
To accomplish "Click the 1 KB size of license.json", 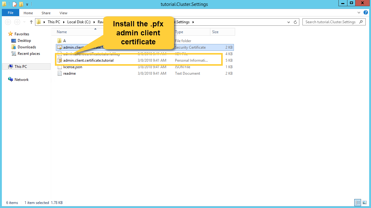I will tap(229, 67).
